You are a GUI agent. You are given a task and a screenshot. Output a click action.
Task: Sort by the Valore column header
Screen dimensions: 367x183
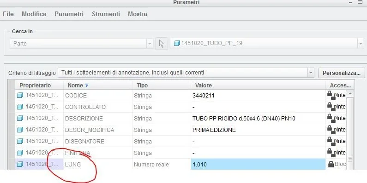(x=204, y=86)
